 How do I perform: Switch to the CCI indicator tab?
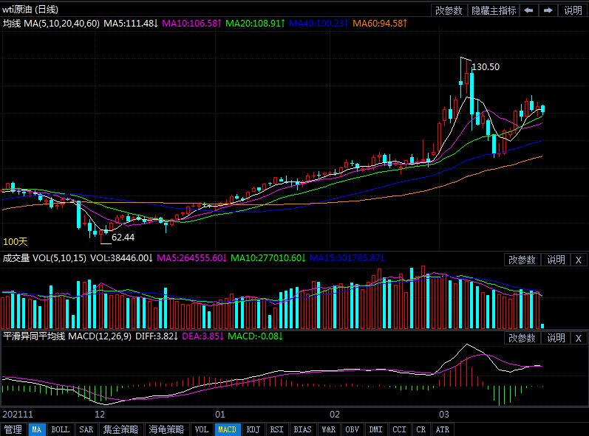point(399,429)
